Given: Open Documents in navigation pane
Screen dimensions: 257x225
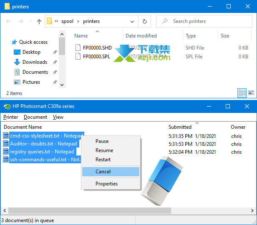Looking at the screenshot, I should (x=35, y=72).
